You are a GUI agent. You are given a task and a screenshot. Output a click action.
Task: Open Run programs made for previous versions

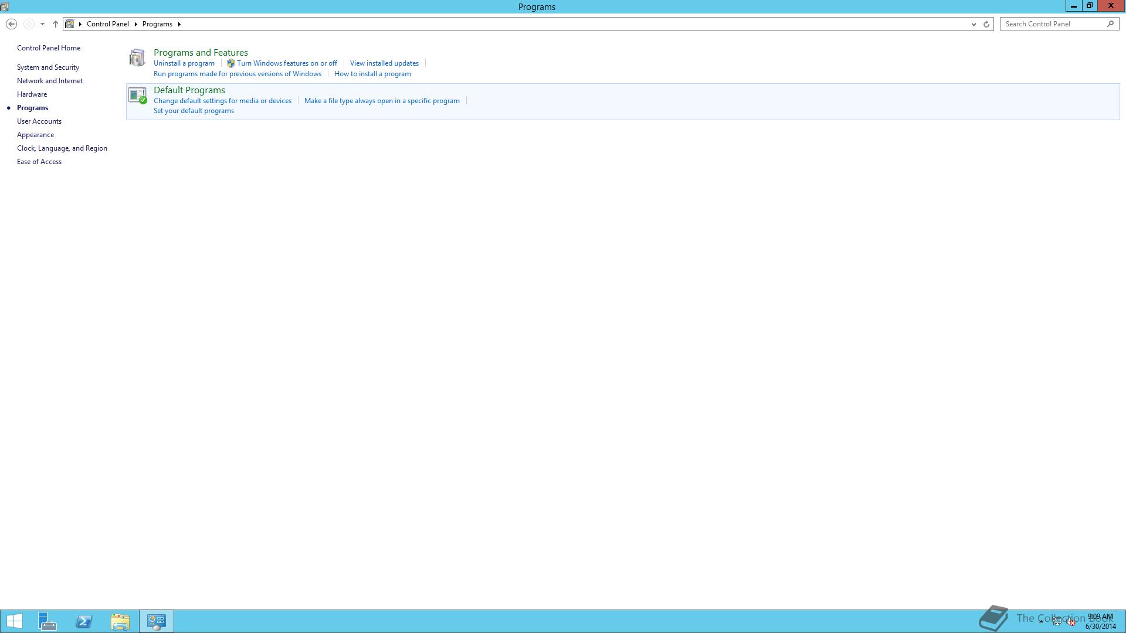(238, 74)
